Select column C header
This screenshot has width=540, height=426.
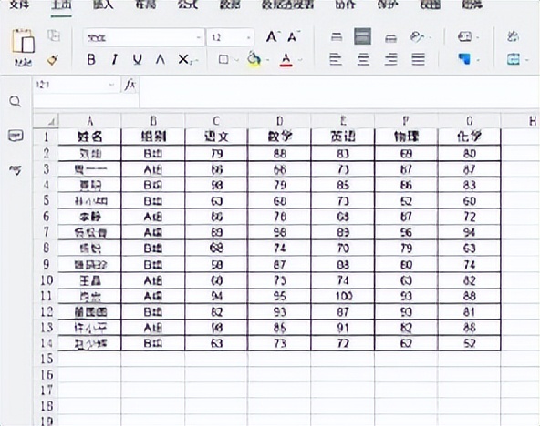(x=216, y=121)
